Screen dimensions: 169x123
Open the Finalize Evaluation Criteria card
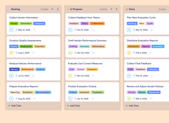(86, 86)
